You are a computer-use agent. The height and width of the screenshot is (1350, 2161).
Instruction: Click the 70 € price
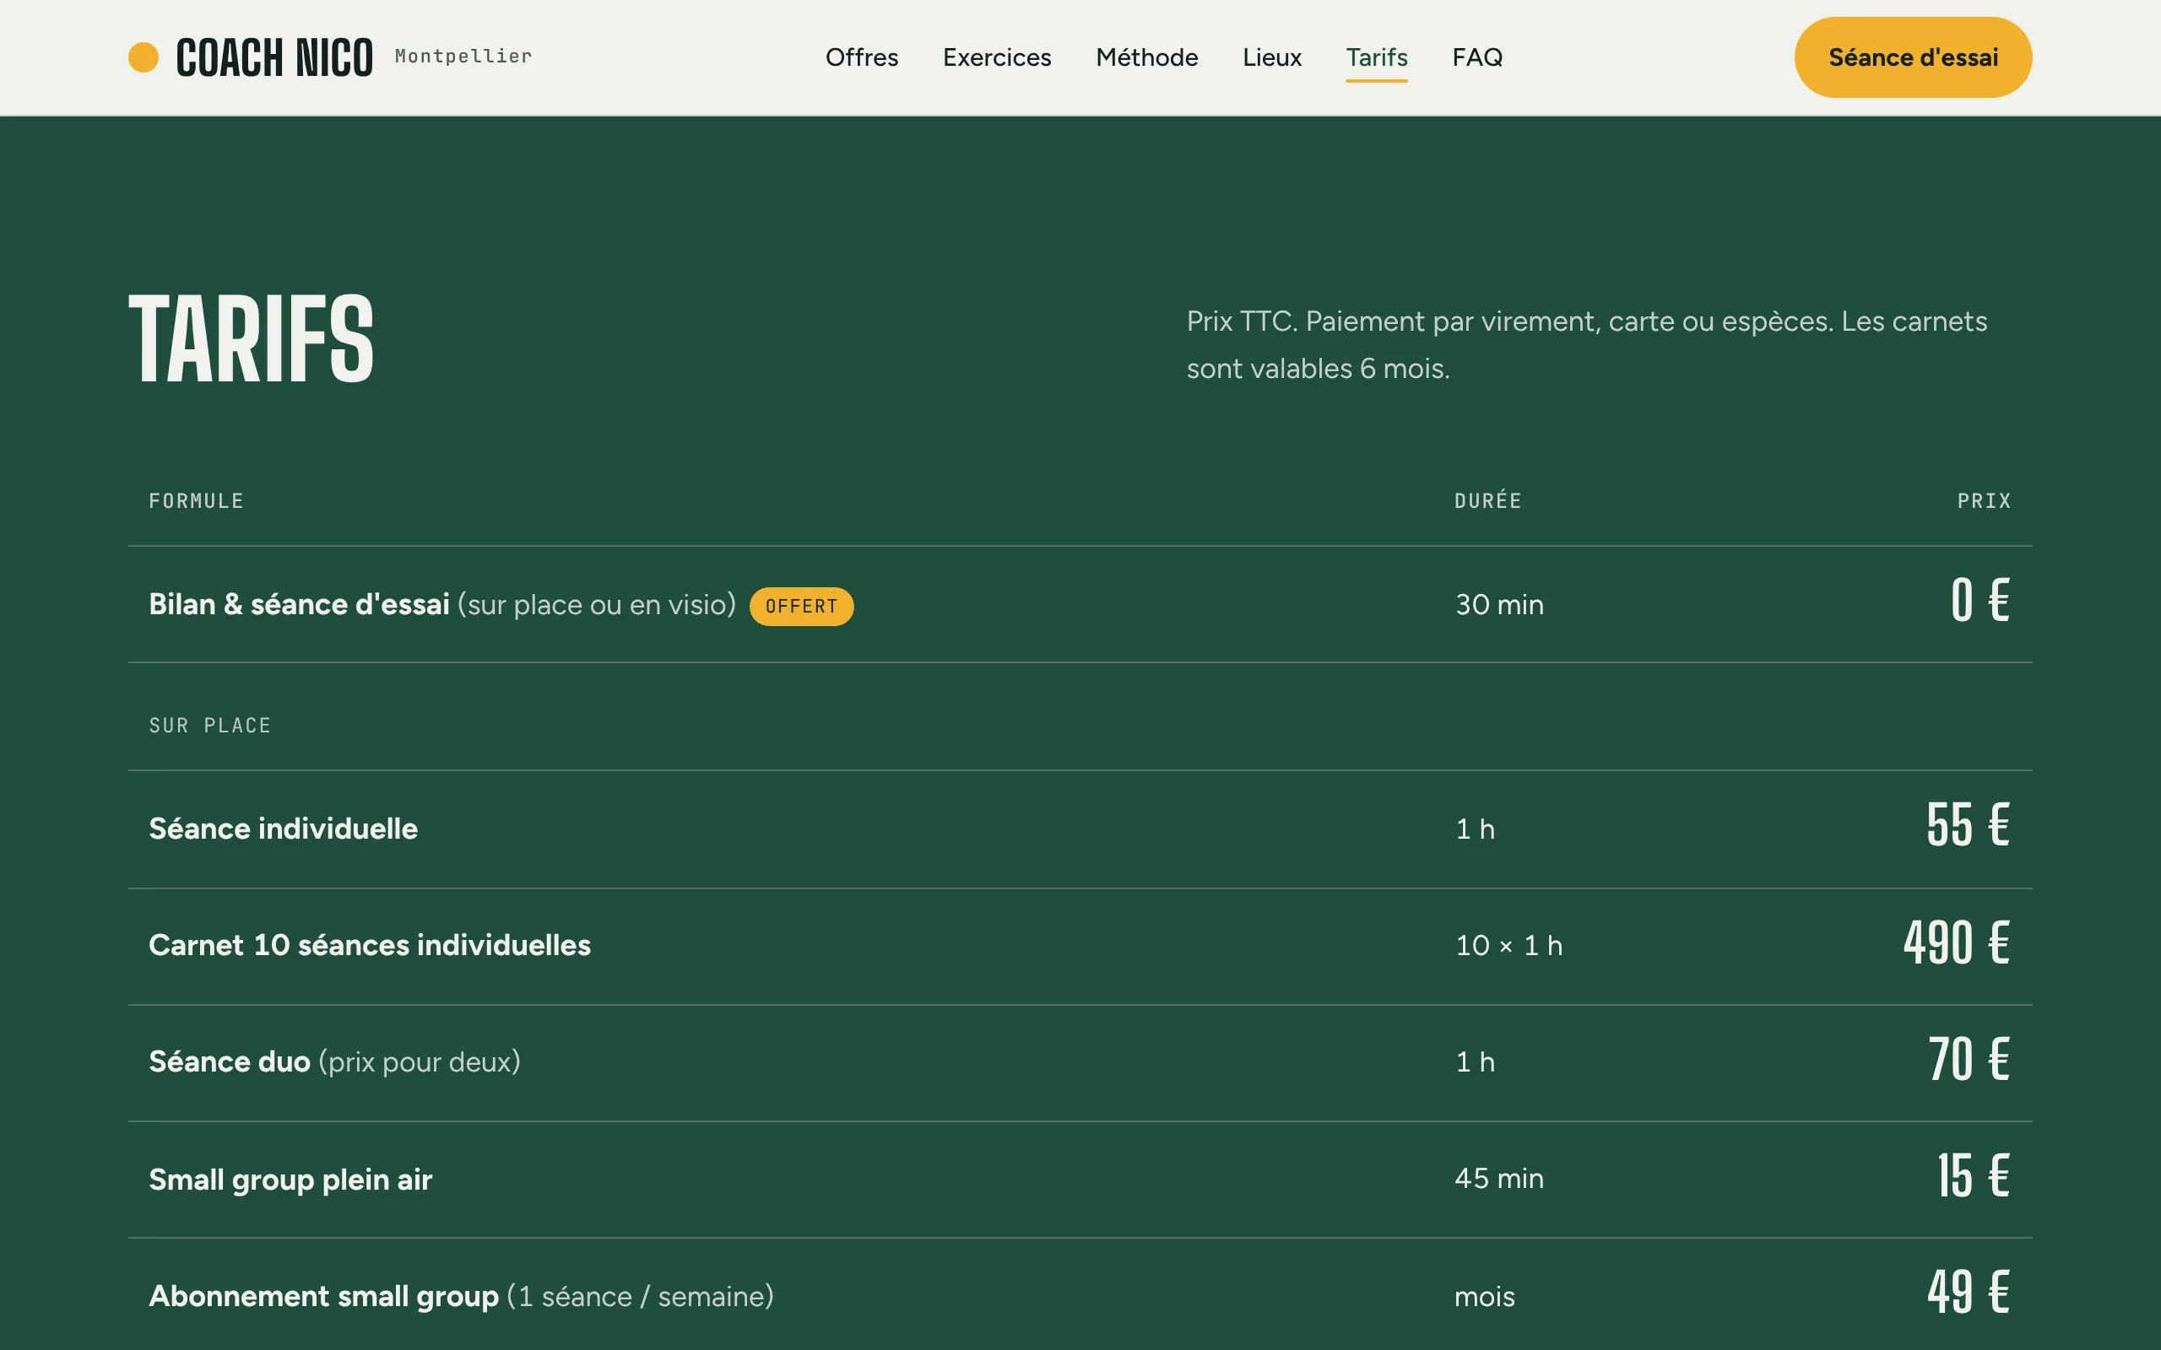1969,1059
